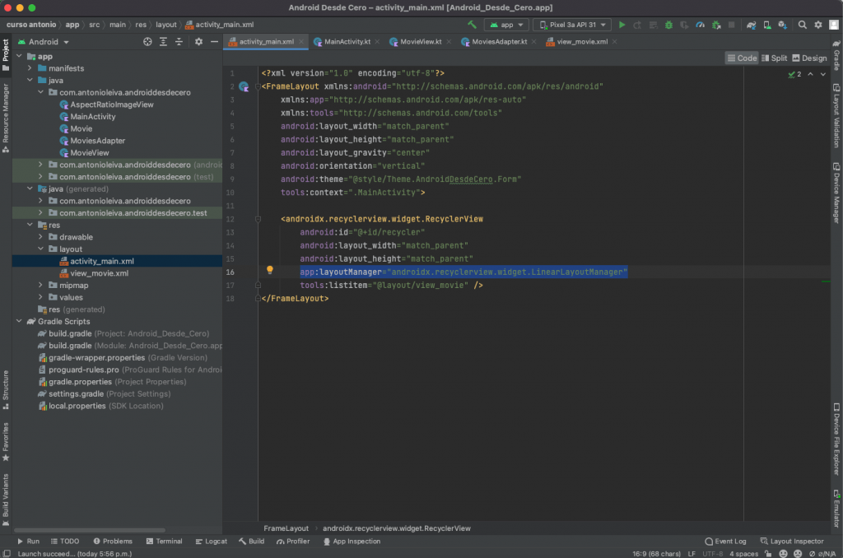Screen dimensions: 843x558
Task: Click the LF line separator in status bar
Action: 692,554
